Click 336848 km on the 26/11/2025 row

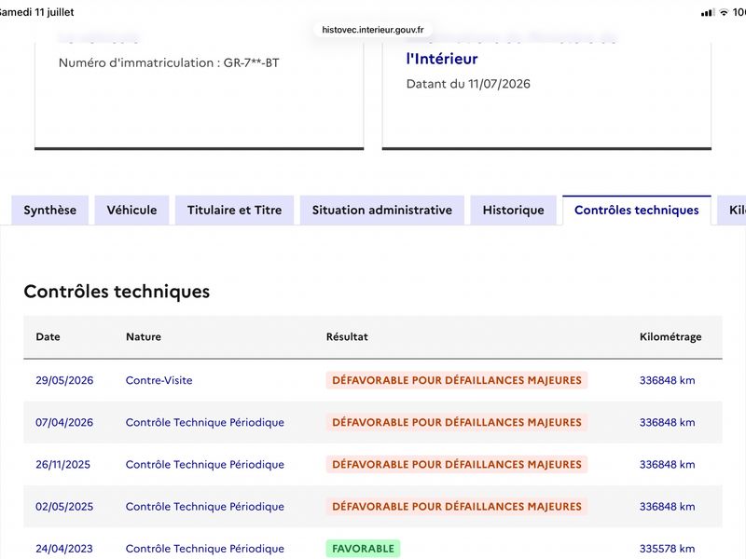[667, 464]
